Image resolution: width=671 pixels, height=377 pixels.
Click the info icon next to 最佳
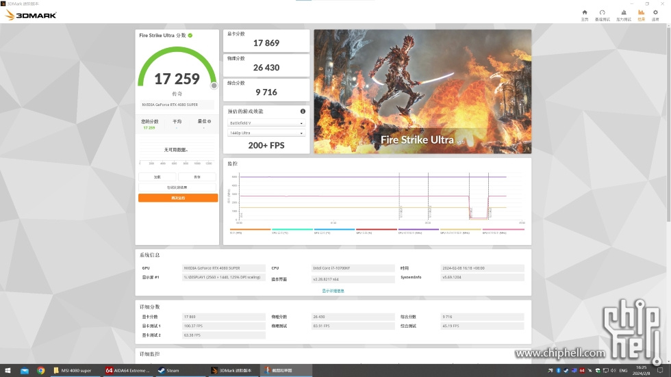tap(210, 121)
